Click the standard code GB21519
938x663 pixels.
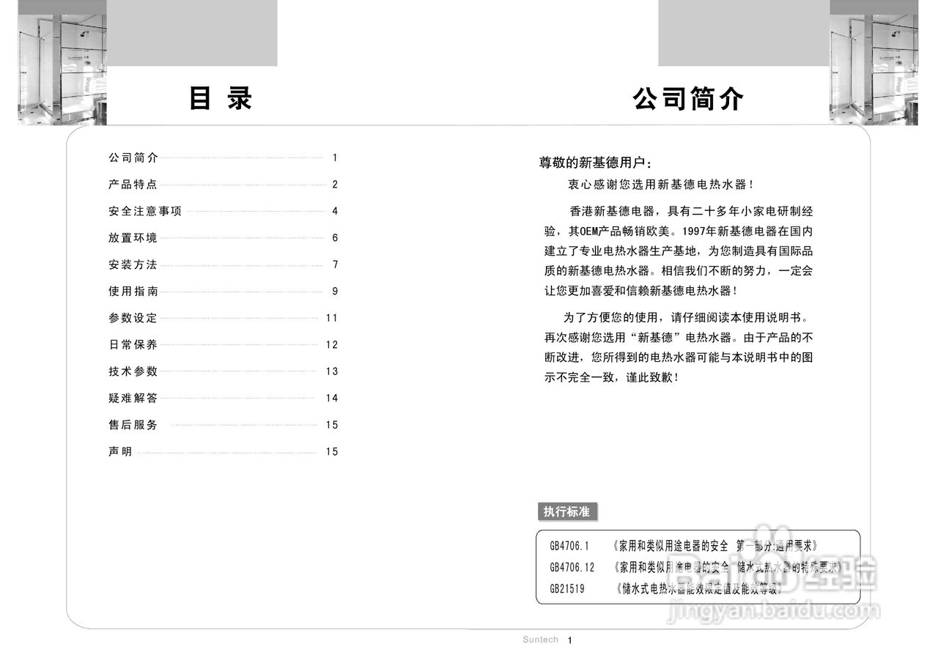567,588
